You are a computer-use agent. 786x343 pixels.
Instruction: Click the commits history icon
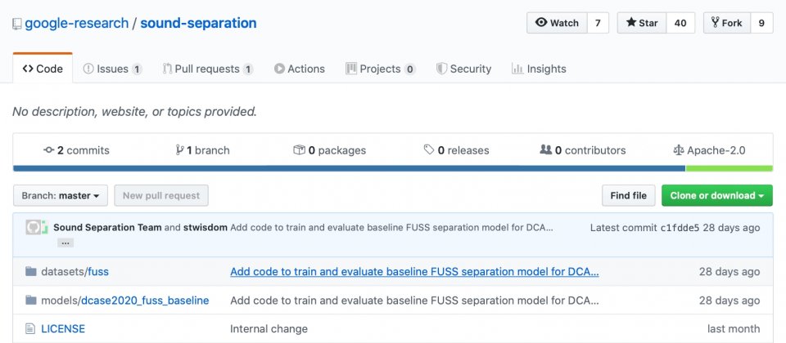pyautogui.click(x=48, y=150)
